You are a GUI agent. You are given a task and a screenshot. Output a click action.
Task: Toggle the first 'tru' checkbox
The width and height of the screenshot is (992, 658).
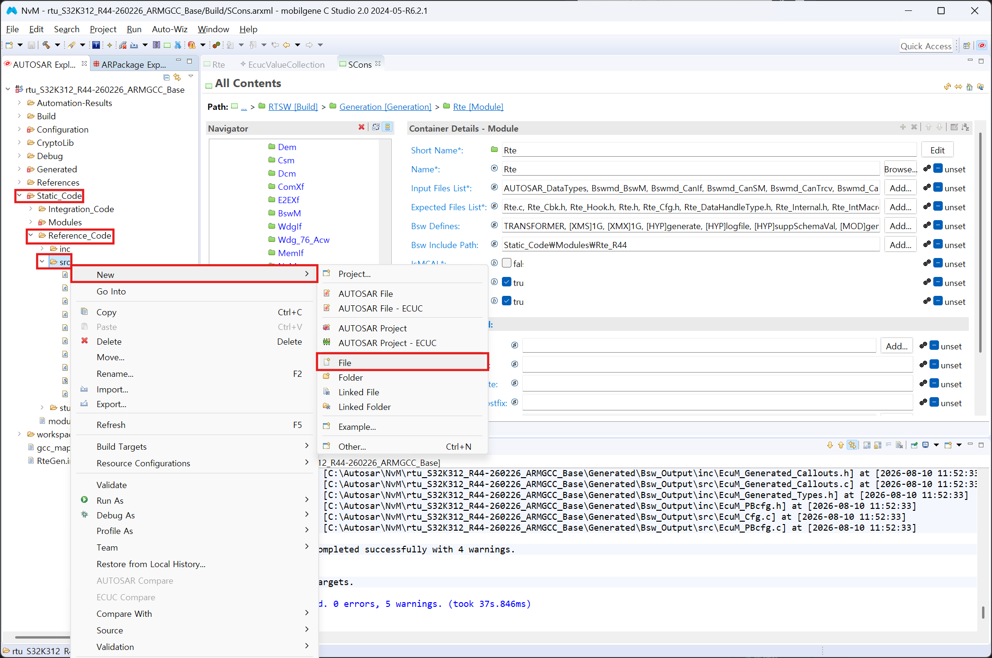click(507, 282)
